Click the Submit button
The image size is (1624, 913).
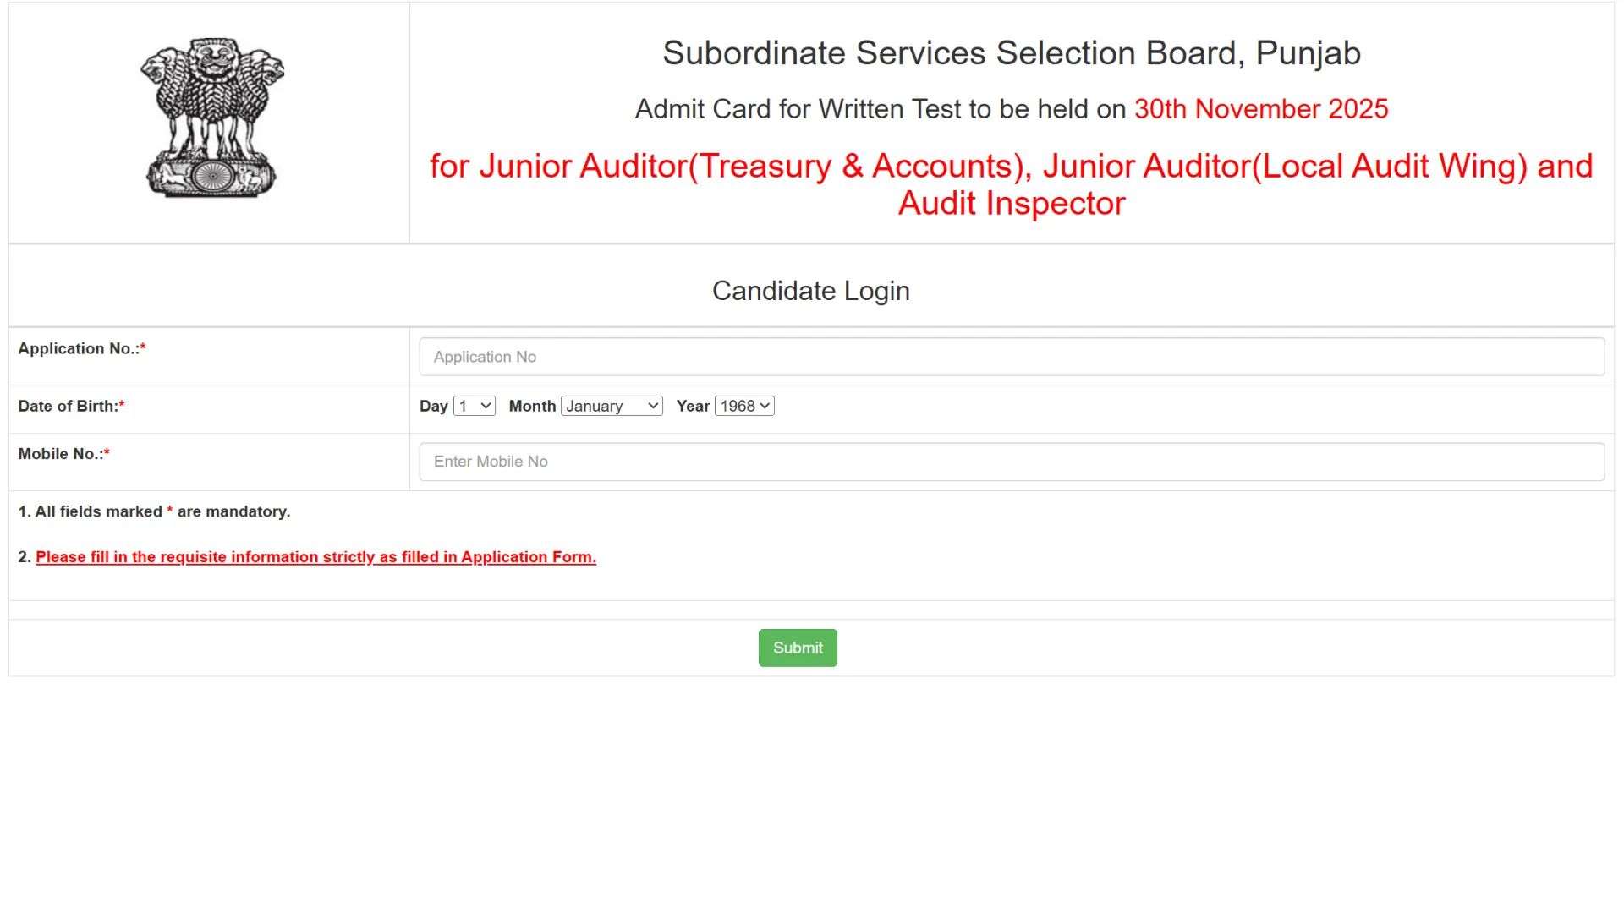pos(797,648)
